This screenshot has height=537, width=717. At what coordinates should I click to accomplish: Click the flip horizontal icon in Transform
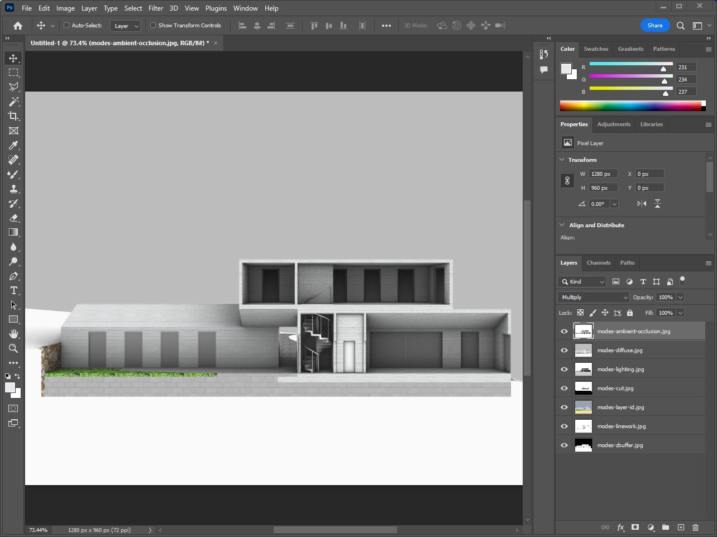click(642, 204)
